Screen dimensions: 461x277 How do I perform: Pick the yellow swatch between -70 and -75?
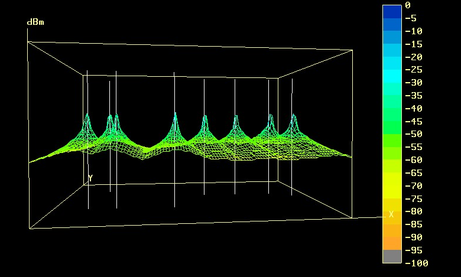point(391,192)
